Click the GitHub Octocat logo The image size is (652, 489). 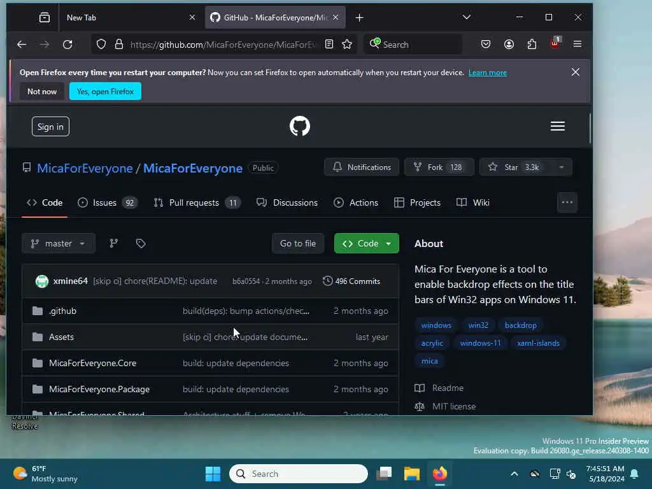pyautogui.click(x=300, y=126)
